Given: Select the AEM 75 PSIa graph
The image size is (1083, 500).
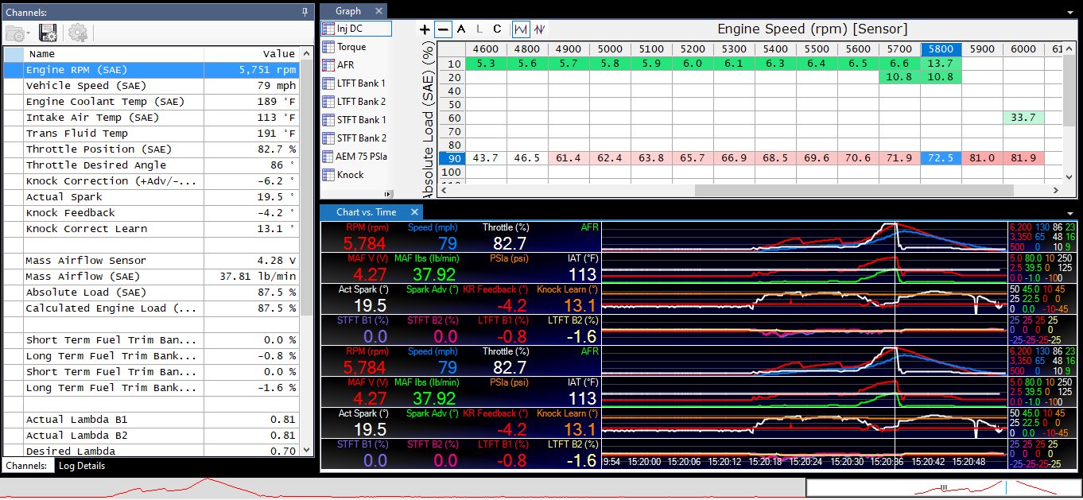Looking at the screenshot, I should [356, 157].
